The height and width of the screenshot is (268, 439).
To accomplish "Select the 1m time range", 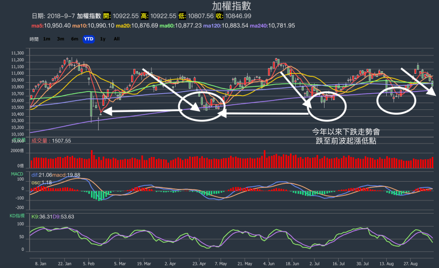I will click(x=47, y=39).
